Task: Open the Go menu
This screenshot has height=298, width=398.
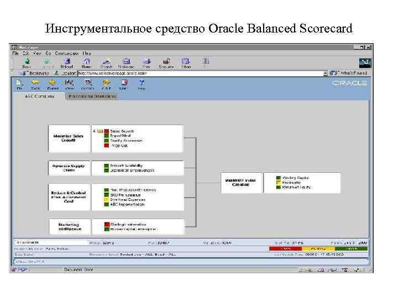Action: (48, 53)
